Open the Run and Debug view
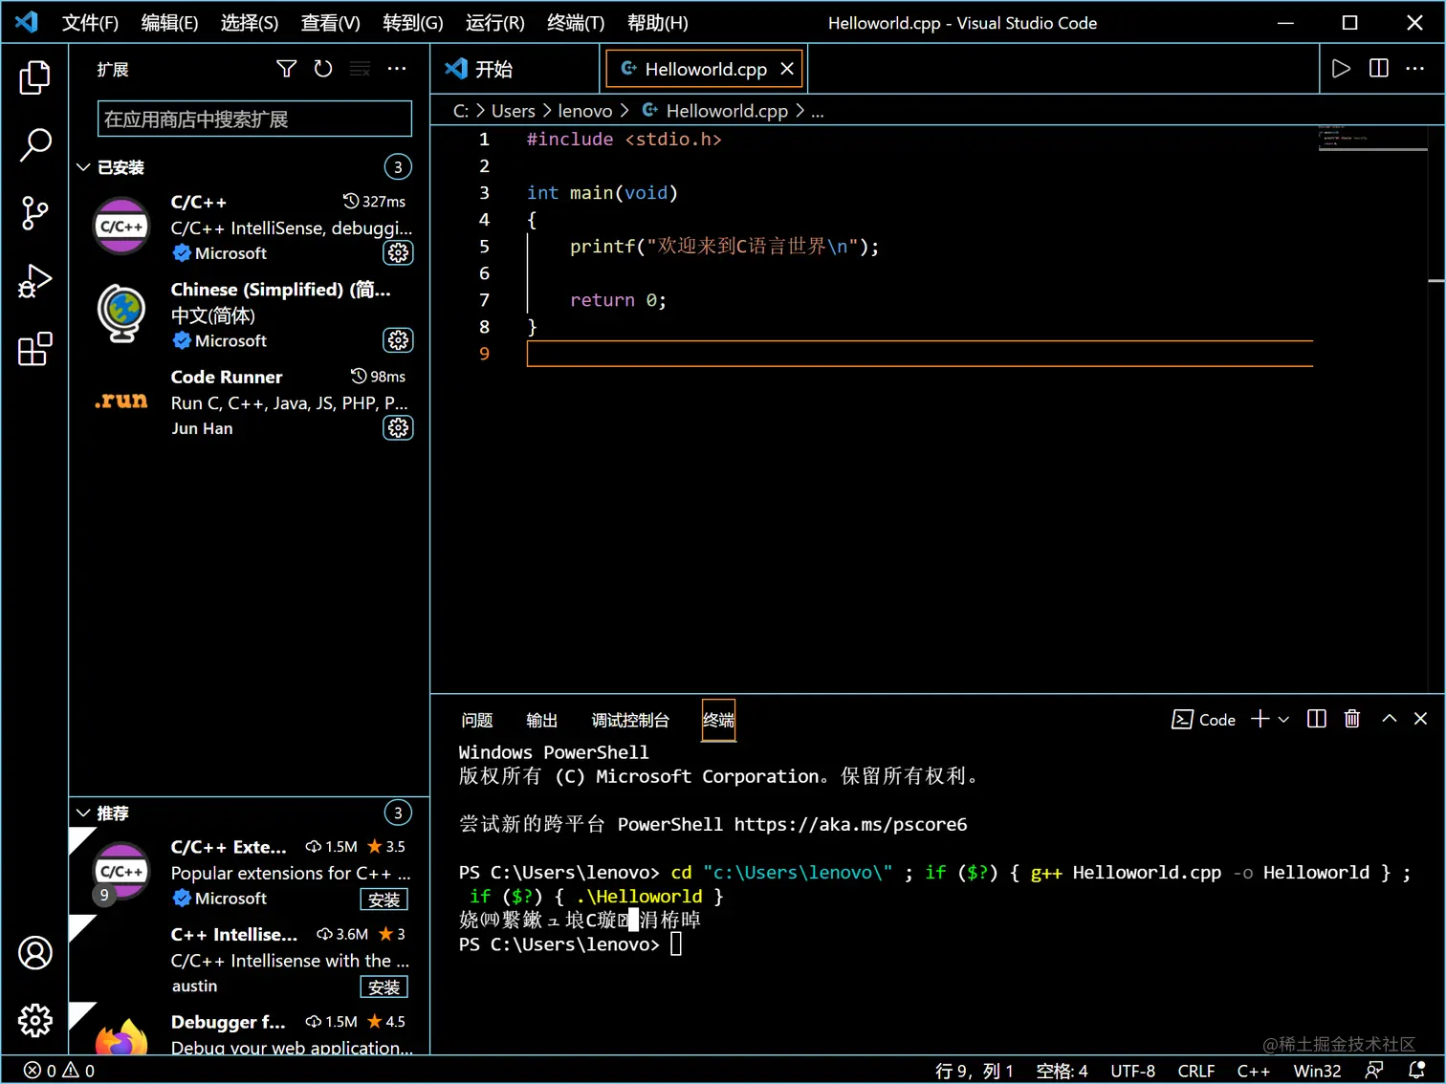The image size is (1446, 1084). [x=34, y=281]
